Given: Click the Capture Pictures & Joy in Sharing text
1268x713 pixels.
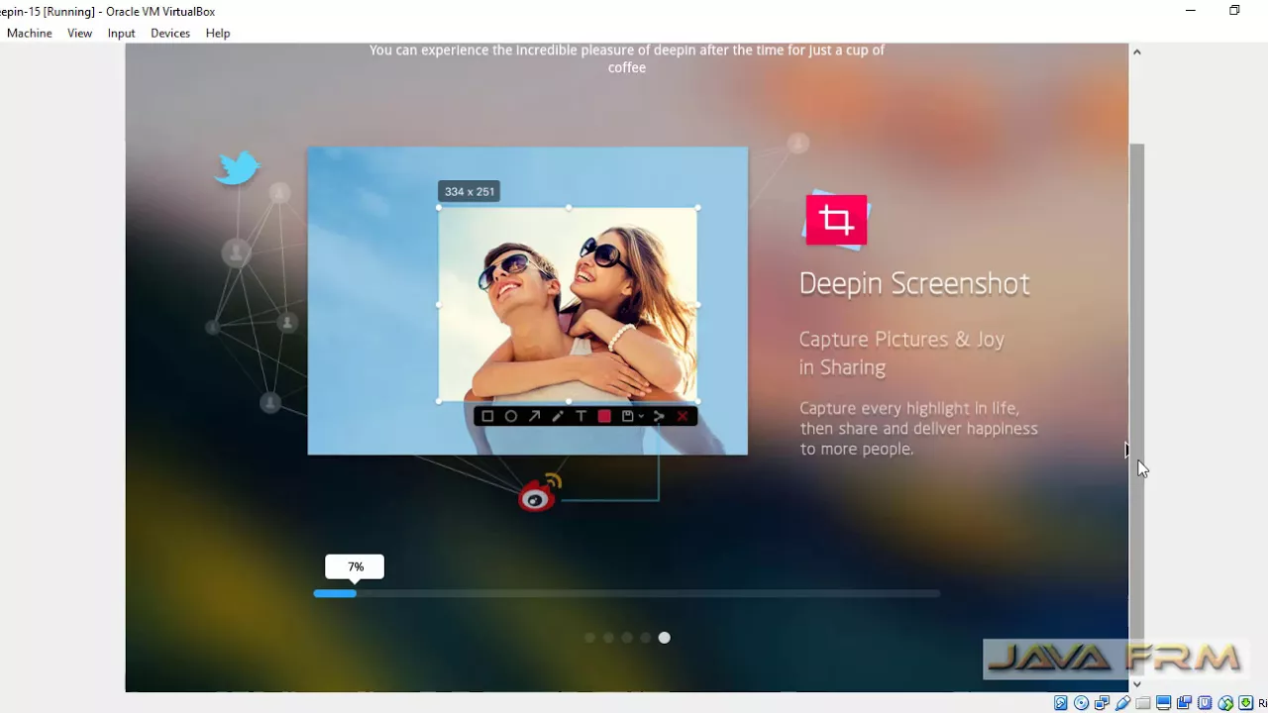Looking at the screenshot, I should point(901,353).
